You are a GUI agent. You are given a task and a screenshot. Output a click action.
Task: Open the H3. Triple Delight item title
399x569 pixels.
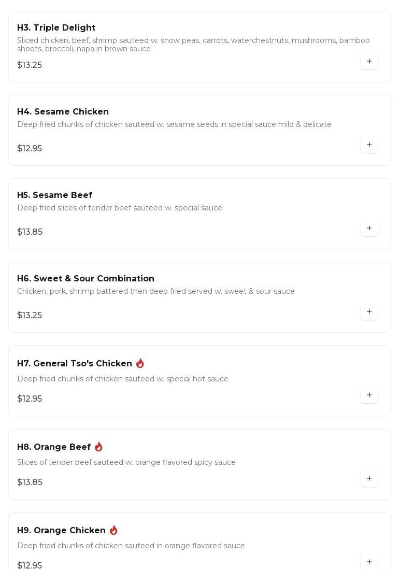[x=56, y=28]
